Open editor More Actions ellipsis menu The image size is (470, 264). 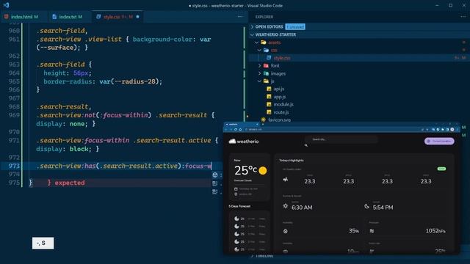(x=240, y=17)
